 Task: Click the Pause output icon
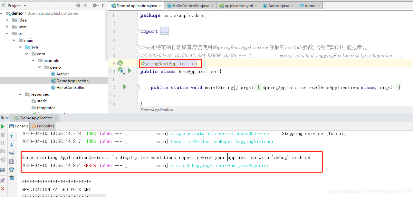point(3,143)
